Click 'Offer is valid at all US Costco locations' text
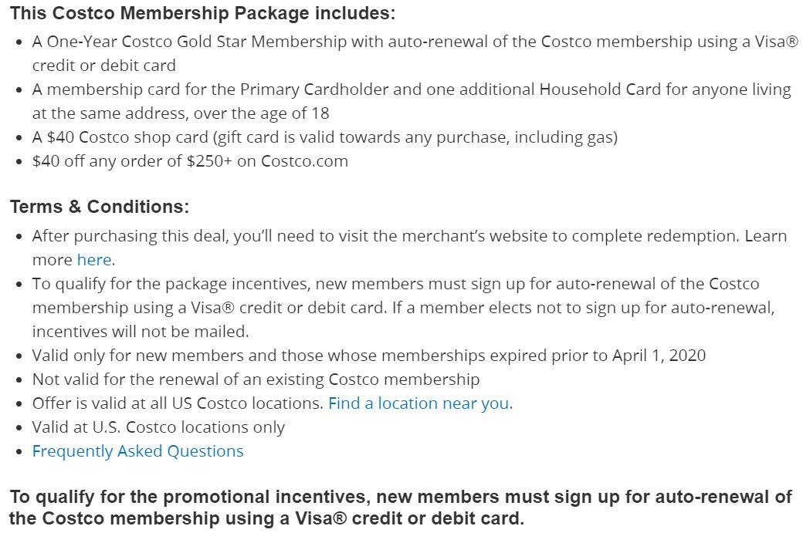803x533 pixels. click(177, 403)
